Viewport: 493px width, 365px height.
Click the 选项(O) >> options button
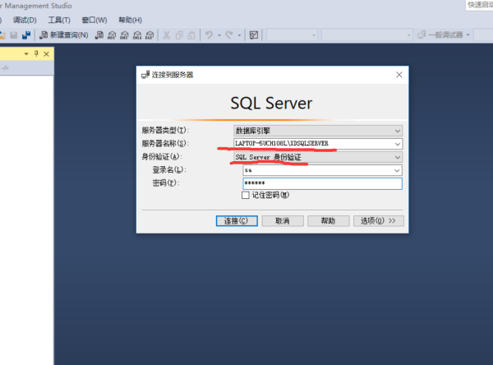[379, 221]
